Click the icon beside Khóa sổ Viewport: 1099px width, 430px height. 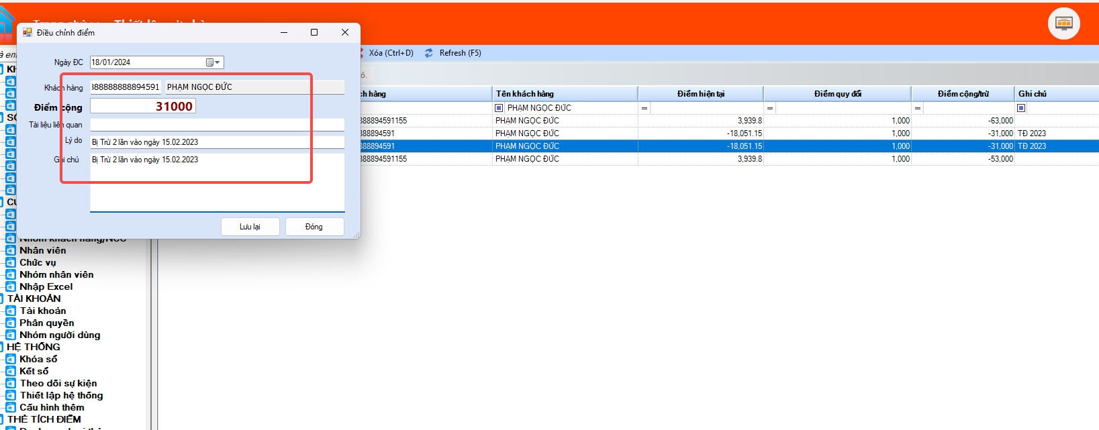(11, 360)
